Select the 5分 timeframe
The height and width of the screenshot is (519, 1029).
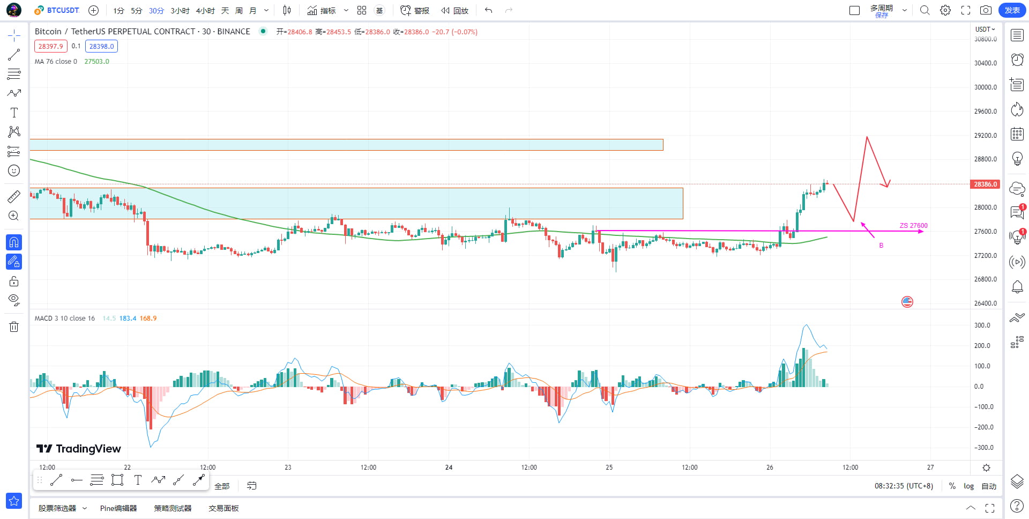[x=137, y=10]
